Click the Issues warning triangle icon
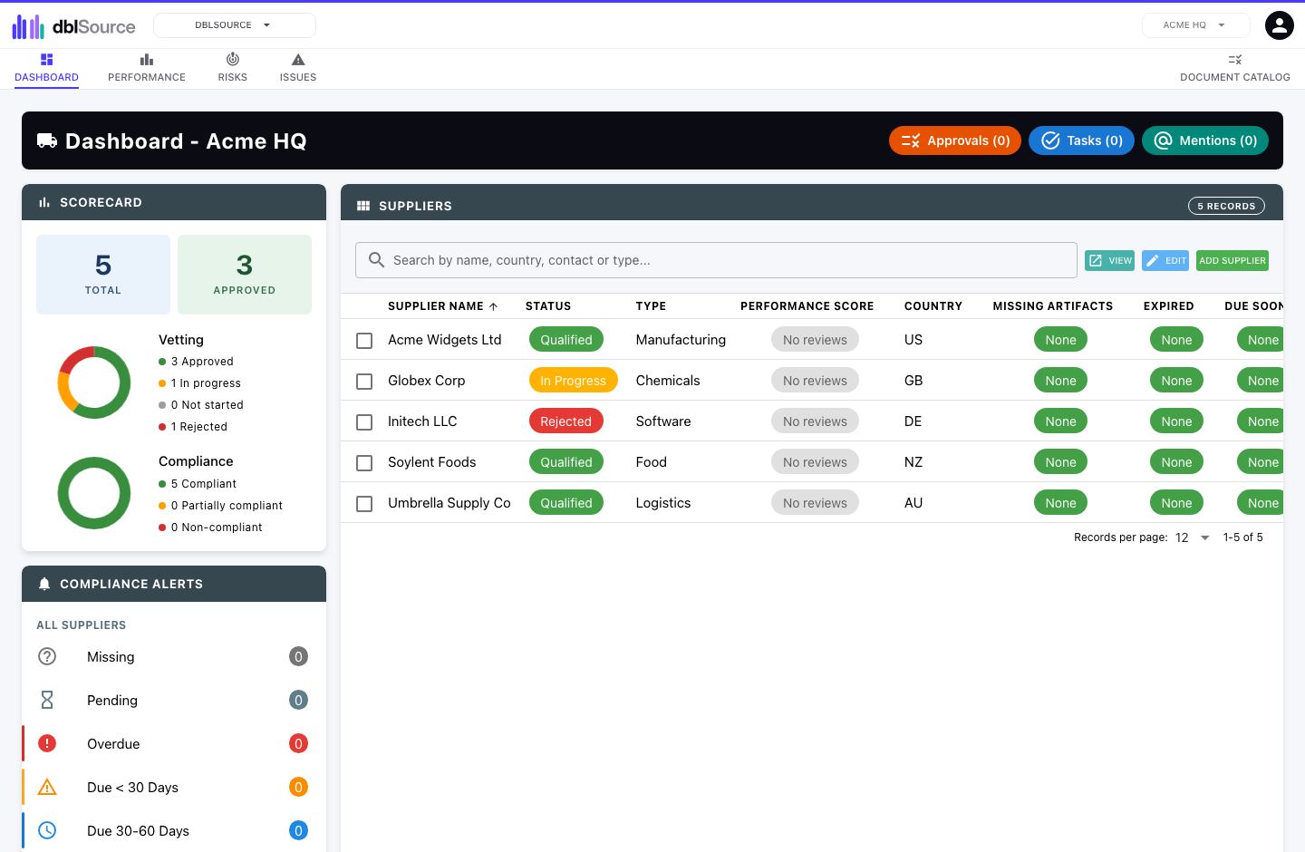The height and width of the screenshot is (852, 1305). [x=298, y=60]
